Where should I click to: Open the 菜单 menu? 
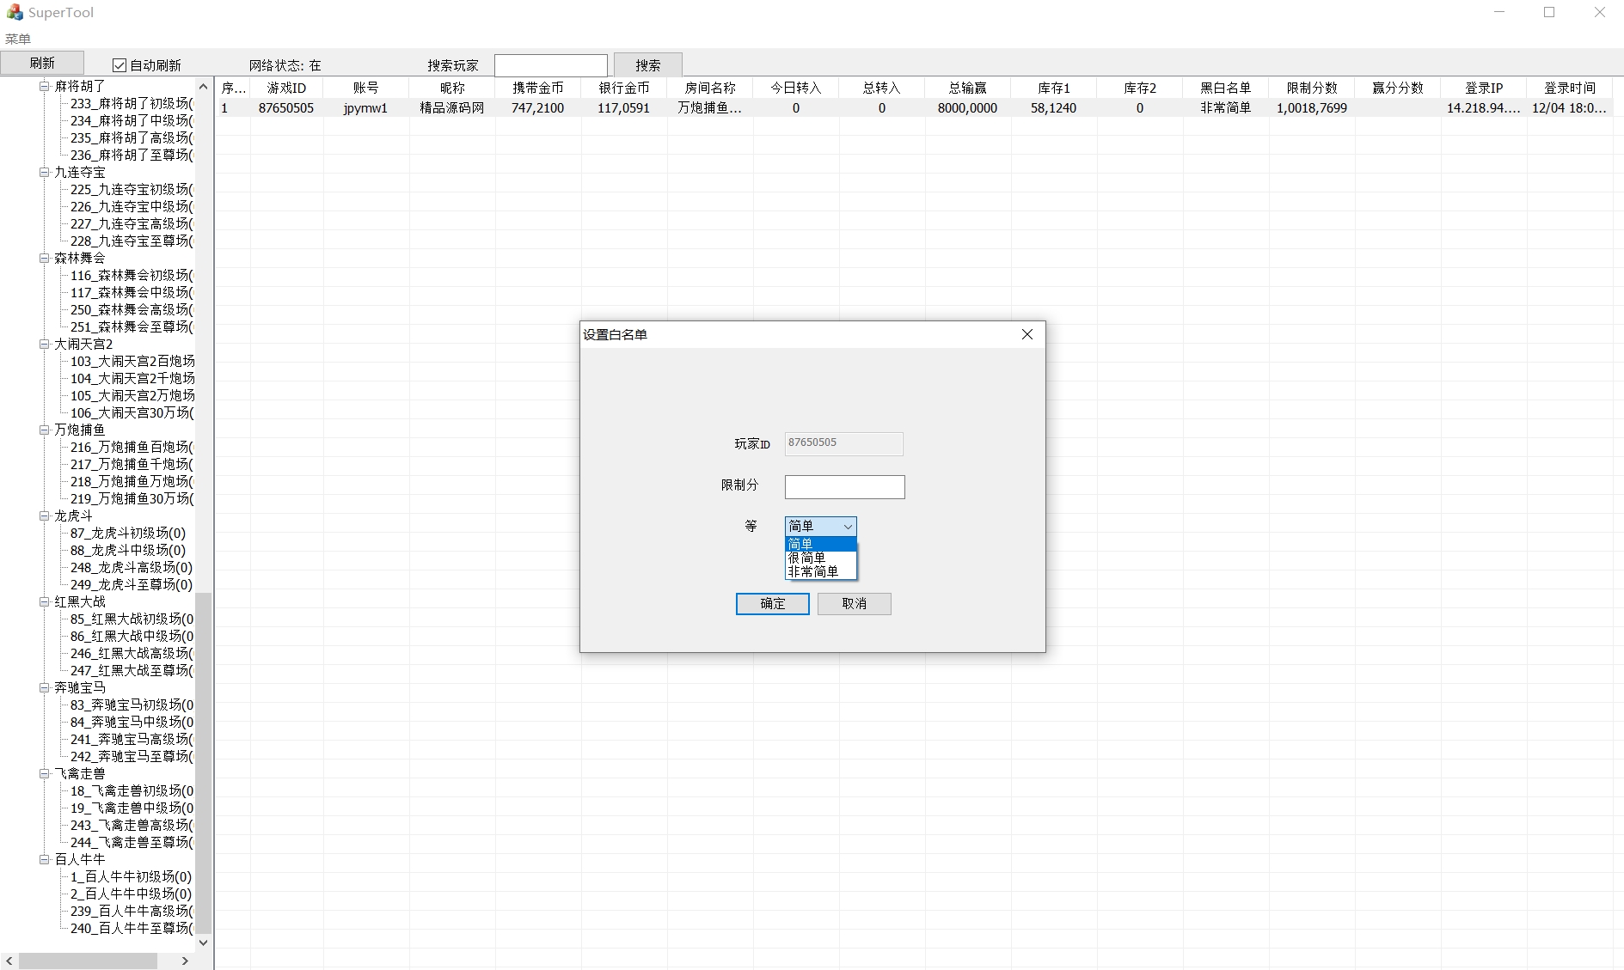[x=18, y=39]
